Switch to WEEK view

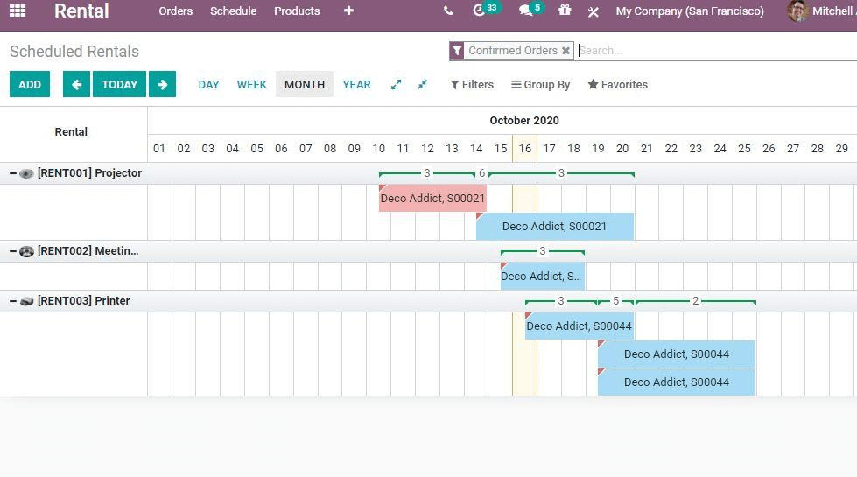coord(251,85)
